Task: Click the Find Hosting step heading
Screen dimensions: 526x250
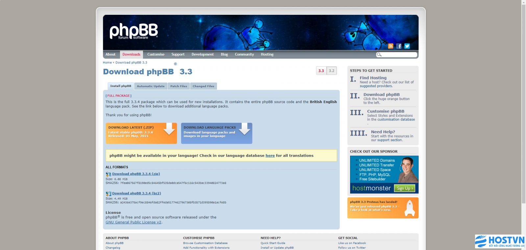Action: [x=373, y=78]
